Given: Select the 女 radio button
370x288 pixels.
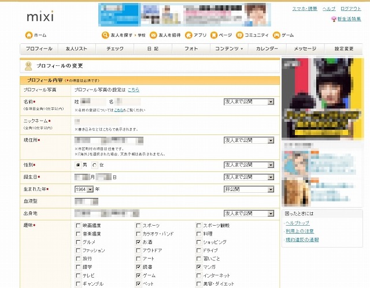Looking at the screenshot, I should coord(95,165).
